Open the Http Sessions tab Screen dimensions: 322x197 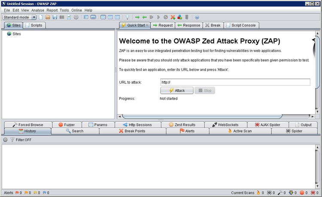[x=138, y=125]
